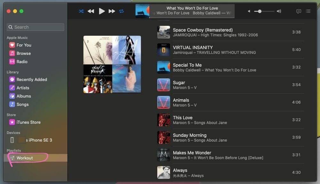Select the song Sugar
The width and height of the screenshot is (320, 184).
pos(230,85)
